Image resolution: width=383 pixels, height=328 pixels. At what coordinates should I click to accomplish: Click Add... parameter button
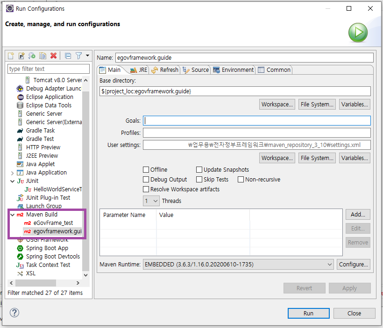click(358, 215)
